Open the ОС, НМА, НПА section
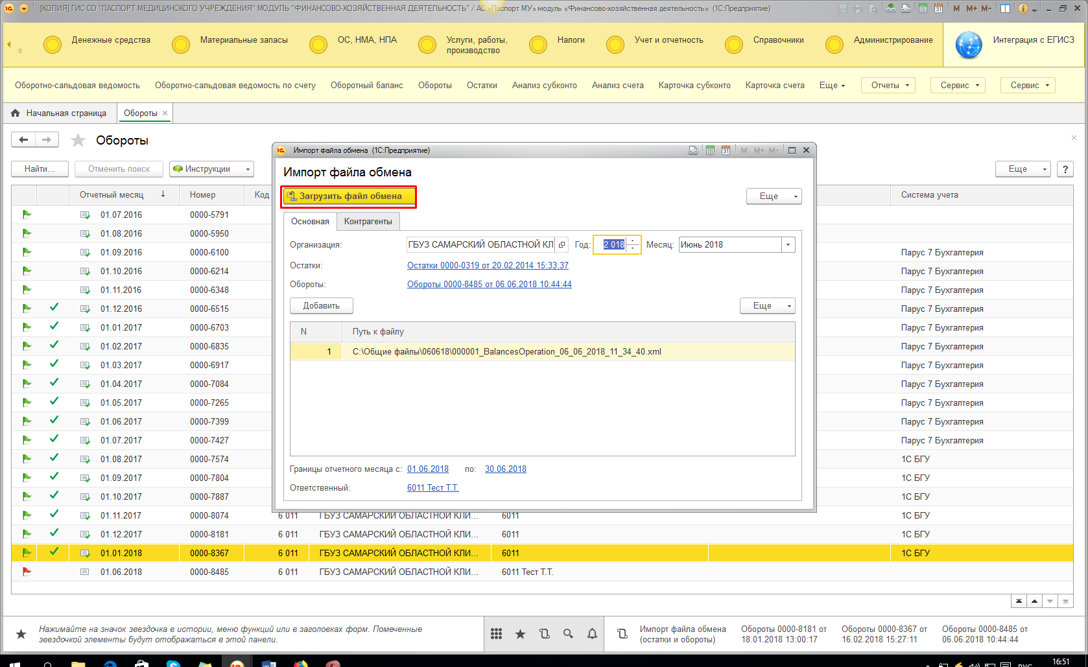Screen dimensions: 1088x667 tap(367, 40)
